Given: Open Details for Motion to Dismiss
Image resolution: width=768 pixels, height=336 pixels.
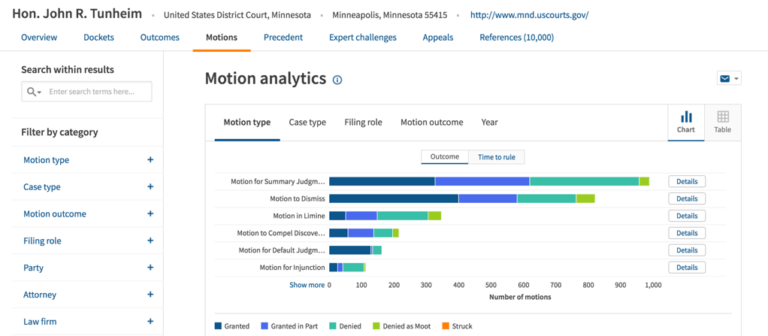Looking at the screenshot, I should click(x=687, y=198).
